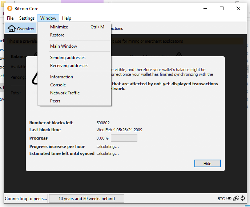
Task: Hide the sync overlay with Hide button
Action: (x=207, y=163)
